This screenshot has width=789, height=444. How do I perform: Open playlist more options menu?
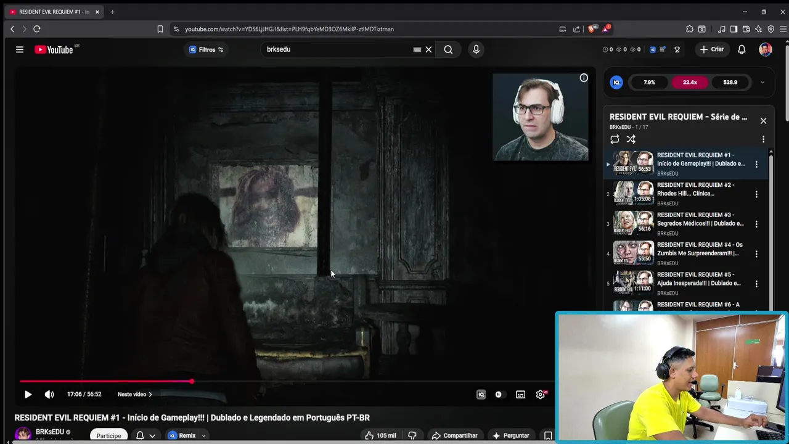pos(763,139)
